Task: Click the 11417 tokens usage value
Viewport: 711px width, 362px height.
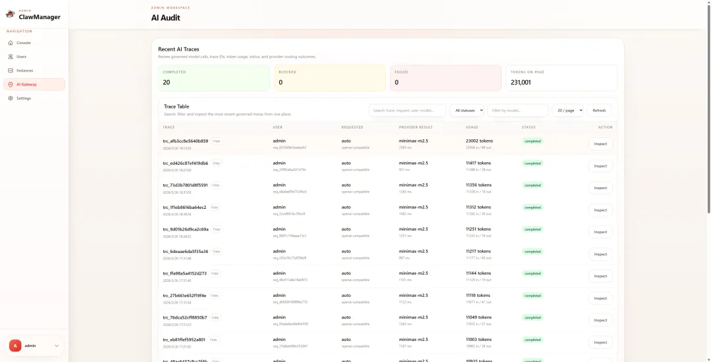Action: pos(479,164)
